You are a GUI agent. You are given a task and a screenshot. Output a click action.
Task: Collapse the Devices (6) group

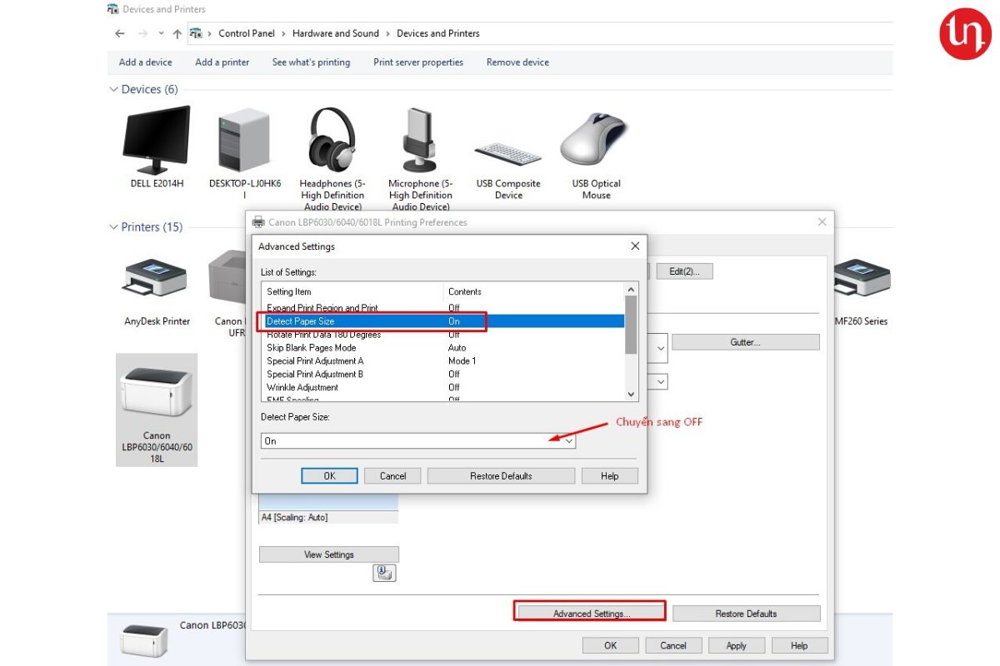(114, 89)
